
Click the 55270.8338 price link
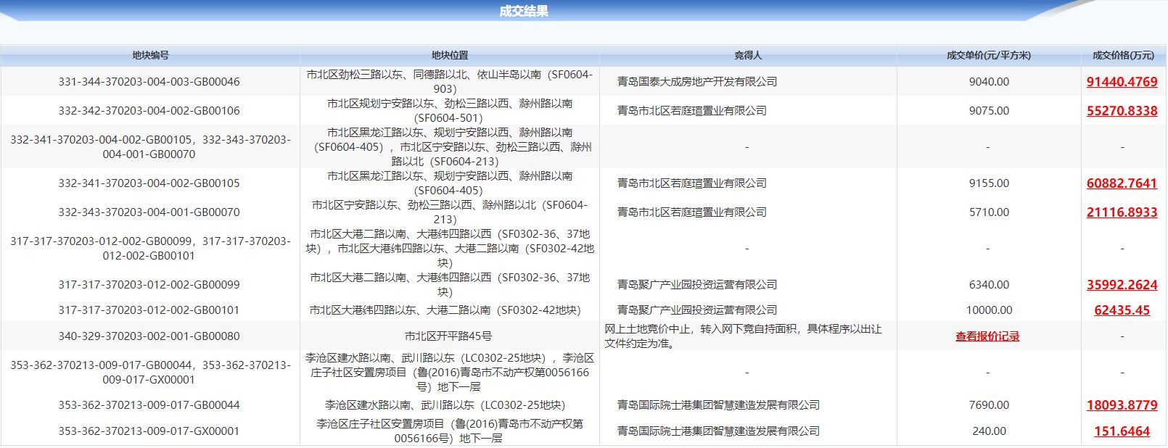1122,111
